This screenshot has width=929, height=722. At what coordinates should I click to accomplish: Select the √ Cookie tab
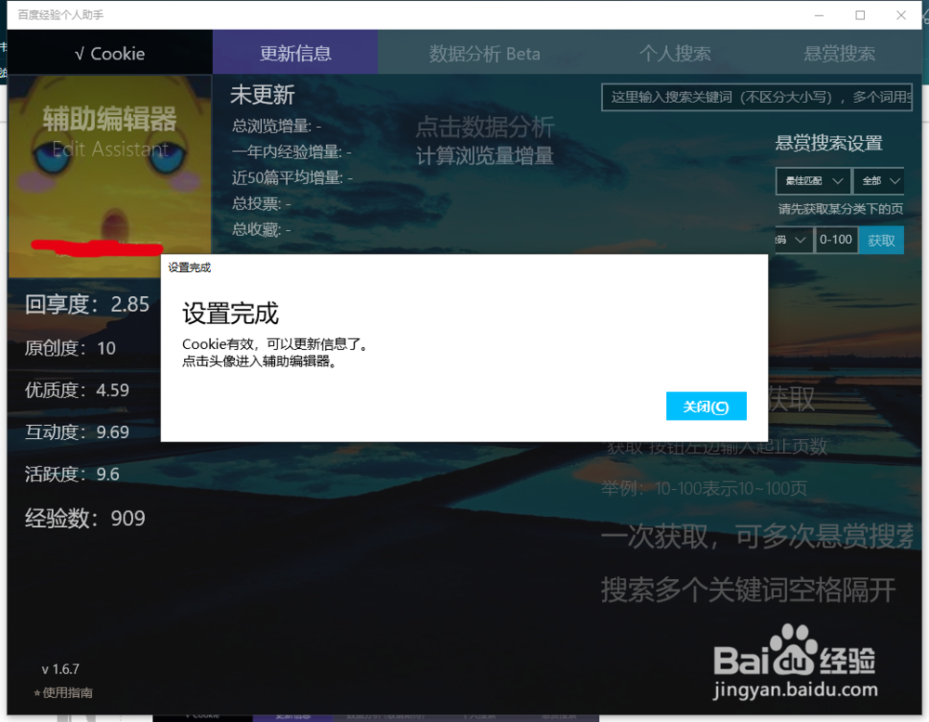tap(110, 52)
